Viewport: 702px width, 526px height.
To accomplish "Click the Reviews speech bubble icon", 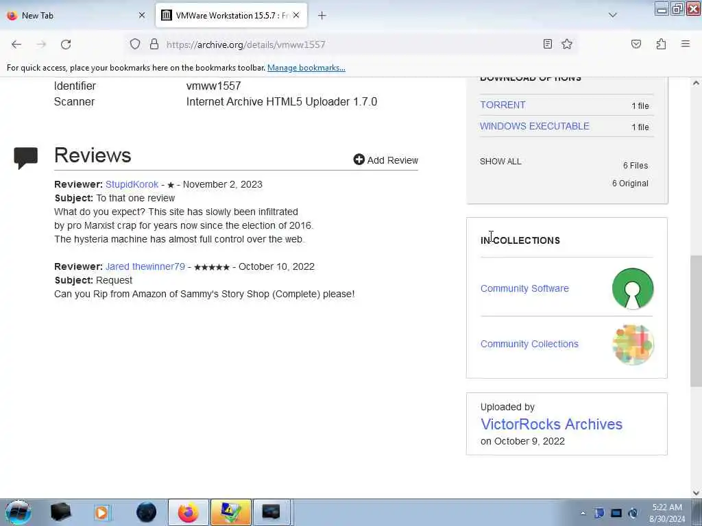I will coord(25,158).
